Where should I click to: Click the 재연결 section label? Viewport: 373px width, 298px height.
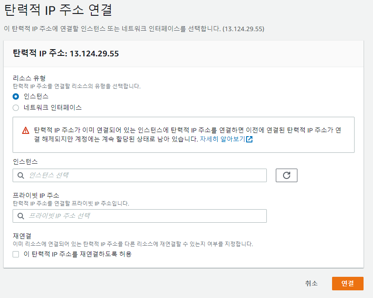(22, 236)
